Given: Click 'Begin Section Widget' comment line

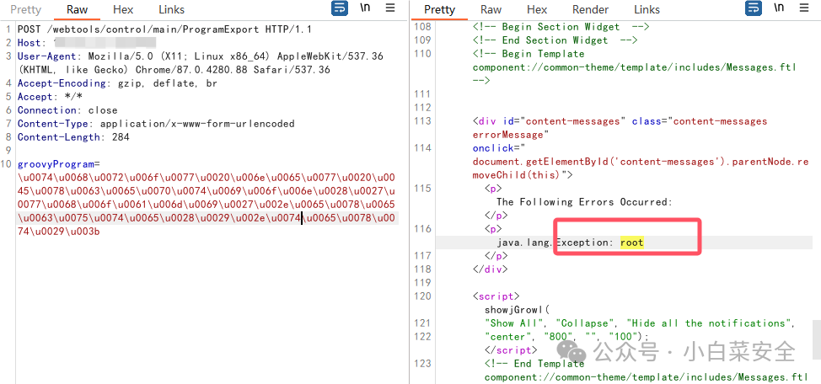Looking at the screenshot, I should click(561, 27).
